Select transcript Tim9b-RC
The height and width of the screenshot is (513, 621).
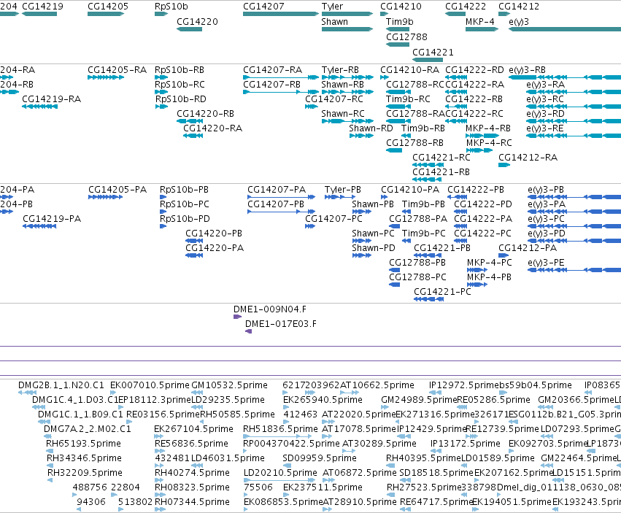click(x=408, y=99)
